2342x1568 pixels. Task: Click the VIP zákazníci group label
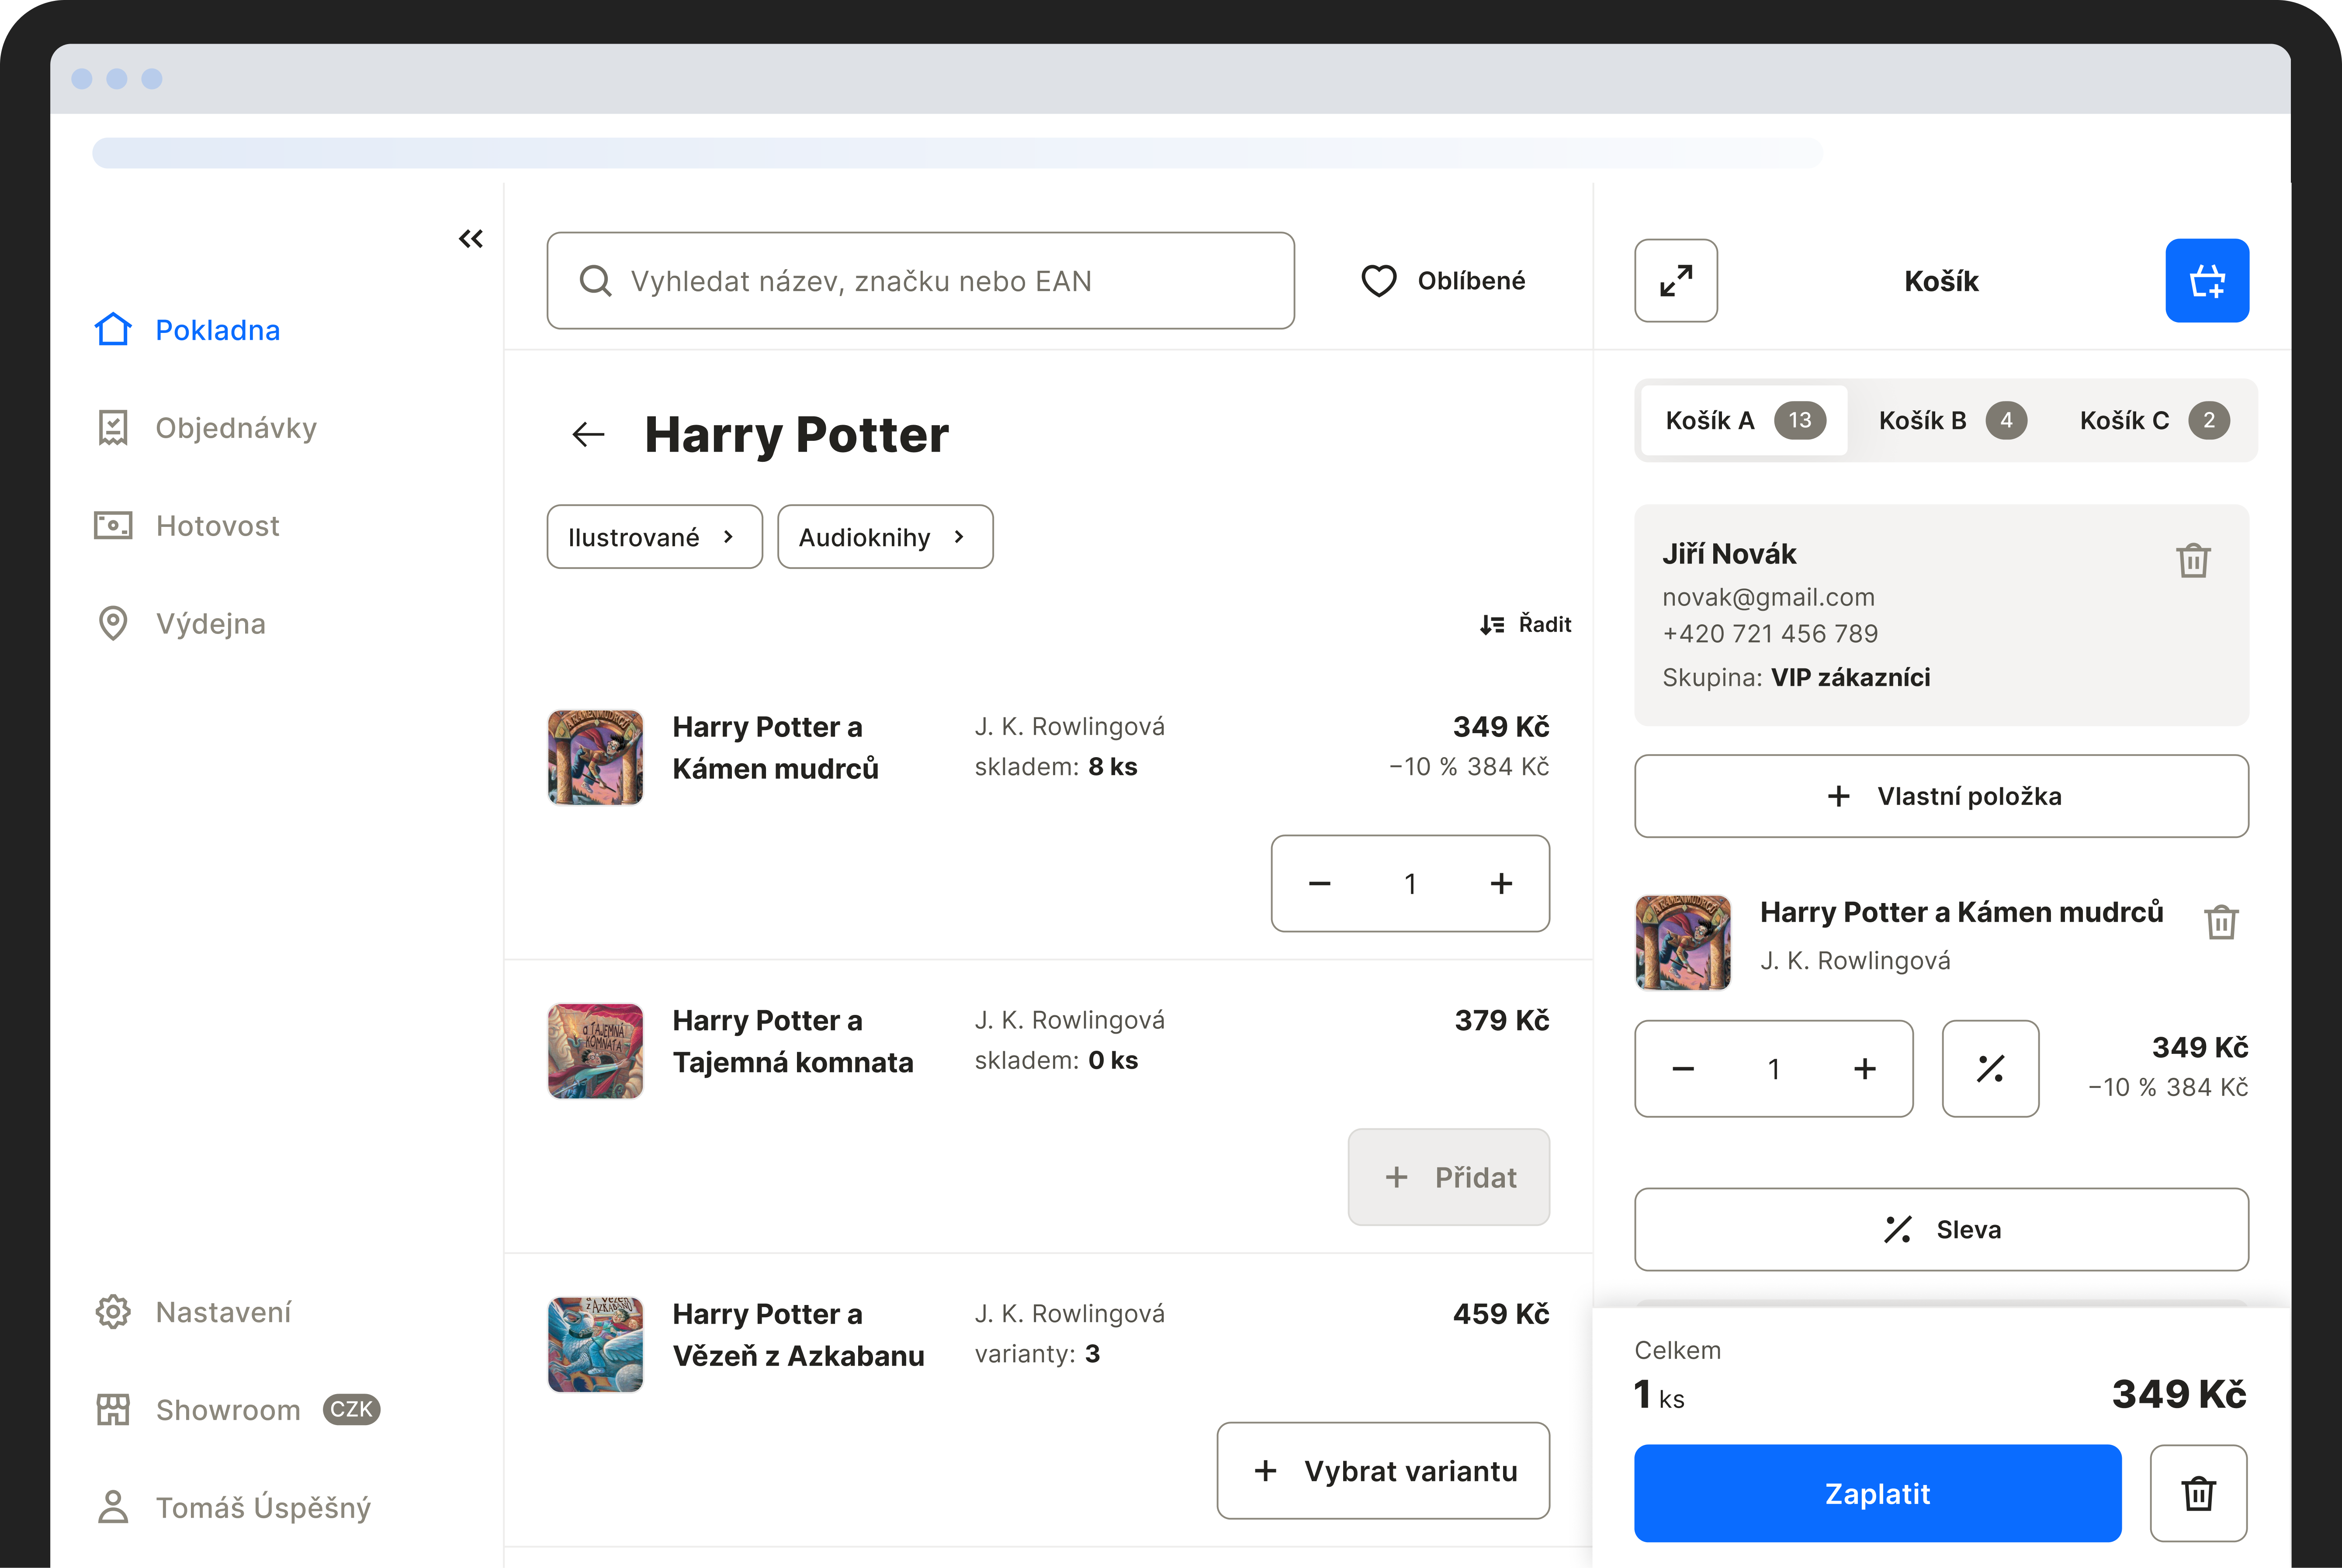[1850, 678]
